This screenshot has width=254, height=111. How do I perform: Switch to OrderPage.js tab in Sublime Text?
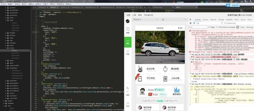tap(75, 7)
